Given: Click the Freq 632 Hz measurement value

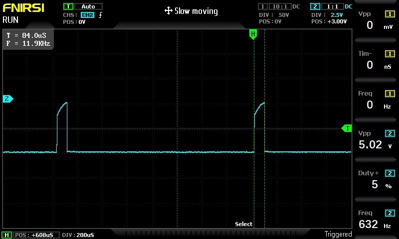Looking at the screenshot, I should click(368, 224).
